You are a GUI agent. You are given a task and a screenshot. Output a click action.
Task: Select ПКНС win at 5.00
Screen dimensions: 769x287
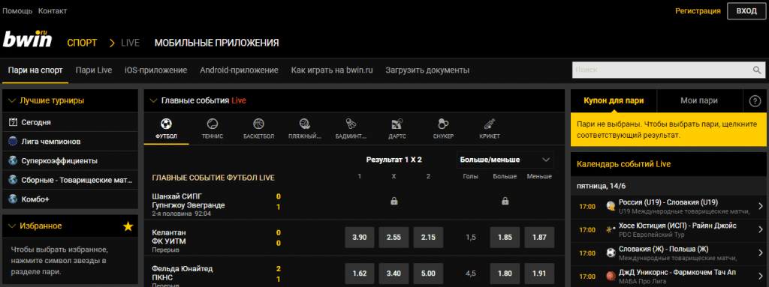coord(428,274)
